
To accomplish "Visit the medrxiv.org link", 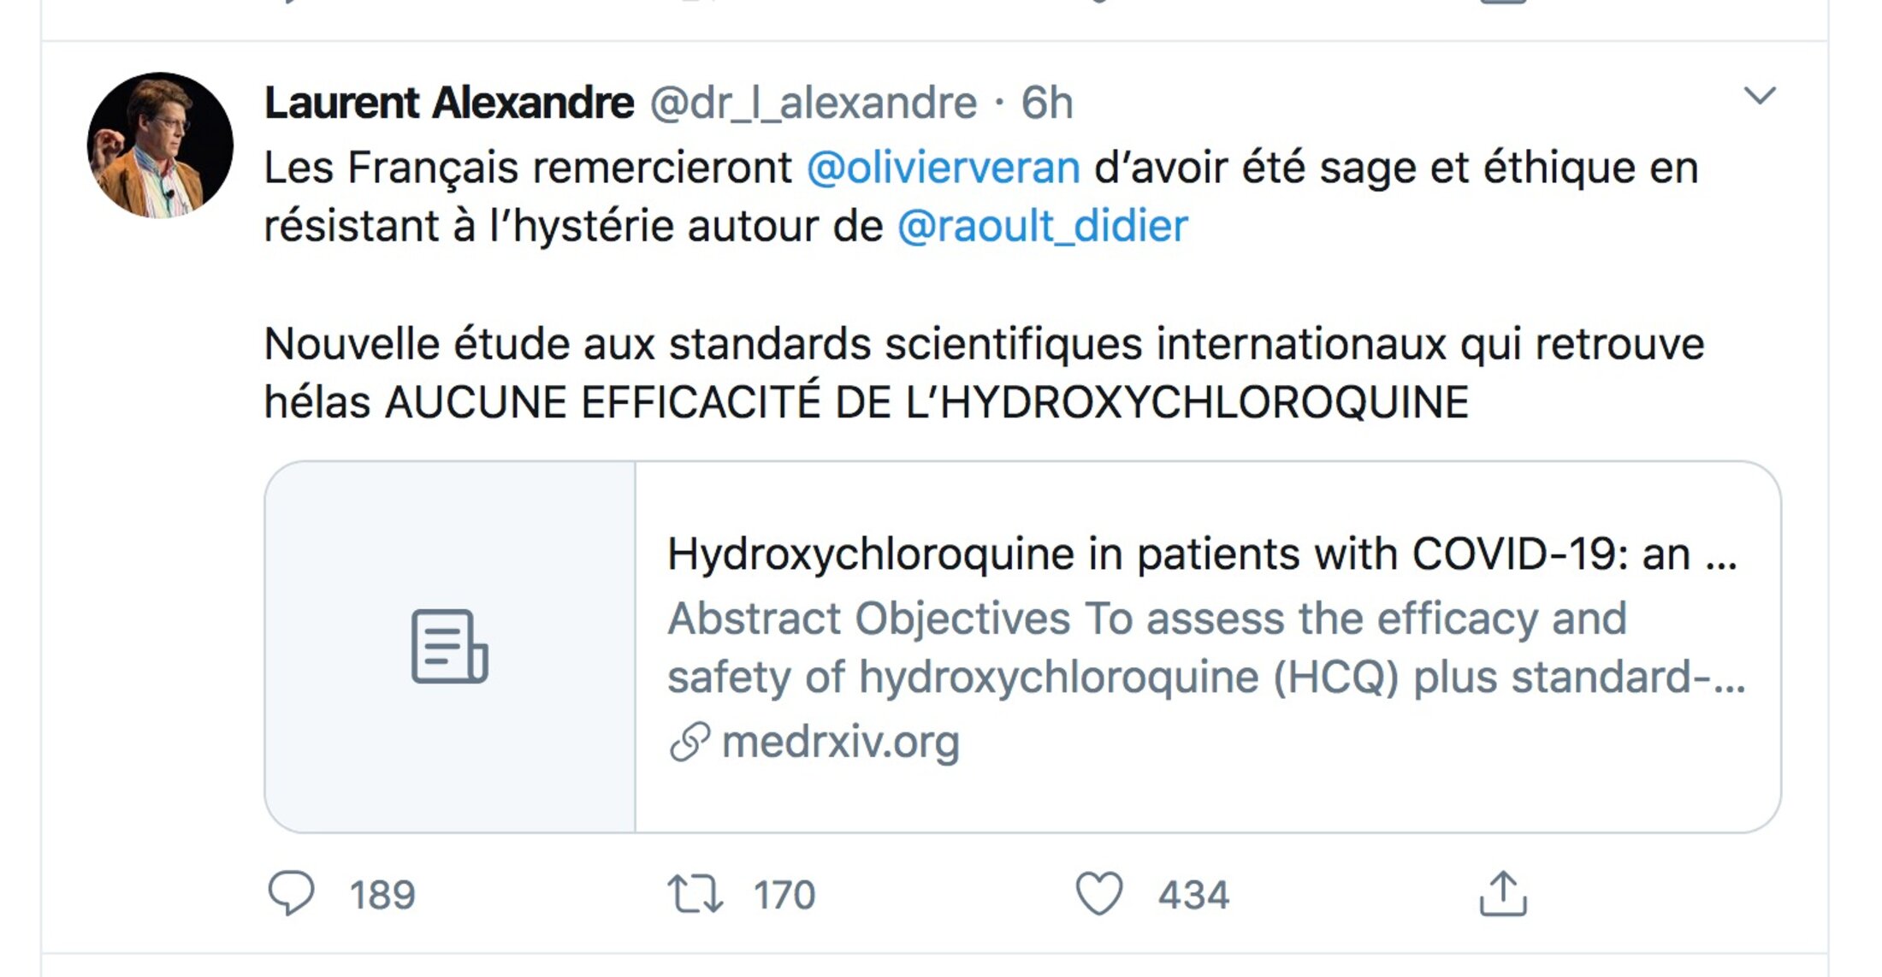I will [x=841, y=742].
